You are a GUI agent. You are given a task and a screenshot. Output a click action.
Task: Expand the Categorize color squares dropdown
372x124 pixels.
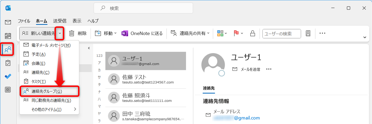click(x=222, y=33)
